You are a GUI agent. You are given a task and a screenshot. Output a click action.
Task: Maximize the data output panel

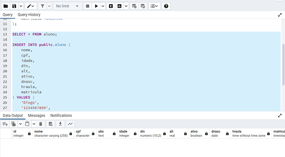[x=280, y=116]
